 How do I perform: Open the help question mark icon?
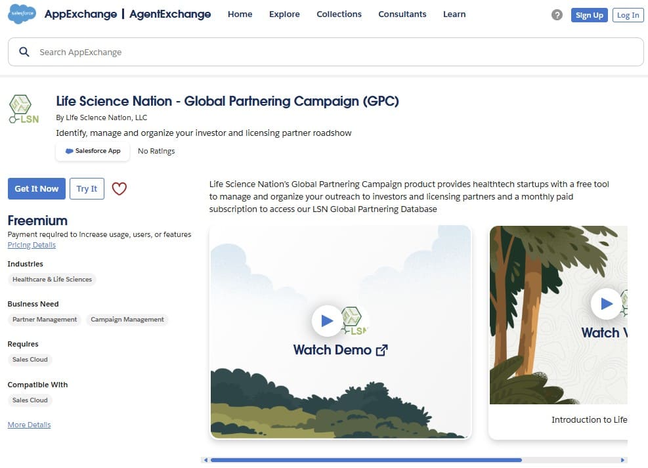coord(557,15)
